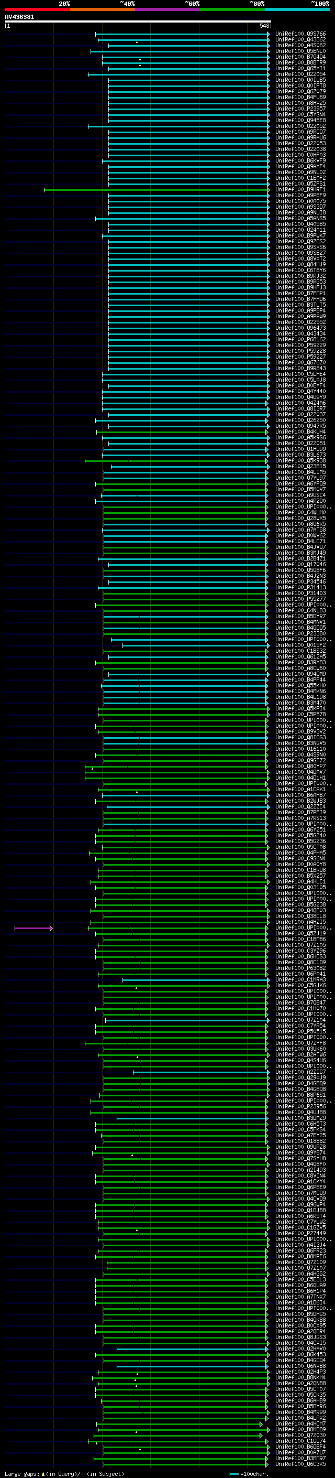This screenshot has height=1478, width=335.
Task: Select the UniRef100_A9NUI8 label
Action: (300, 212)
